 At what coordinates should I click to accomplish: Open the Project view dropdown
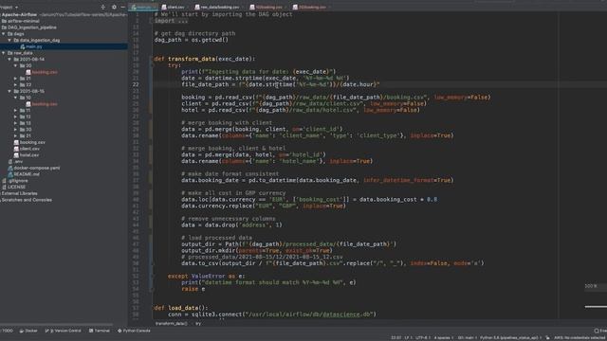point(9,7)
